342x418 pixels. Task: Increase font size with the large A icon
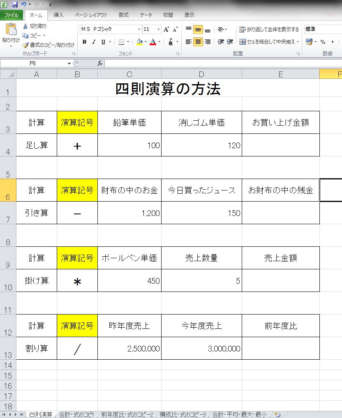166,30
